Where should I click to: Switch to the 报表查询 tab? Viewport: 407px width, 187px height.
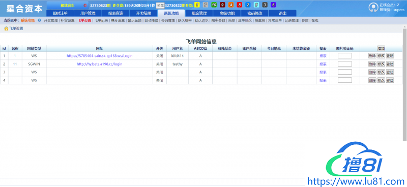tap(115, 13)
